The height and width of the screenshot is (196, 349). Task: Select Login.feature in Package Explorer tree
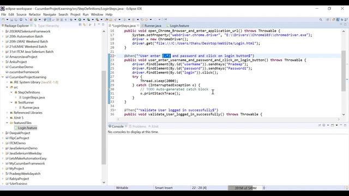coord(27,128)
